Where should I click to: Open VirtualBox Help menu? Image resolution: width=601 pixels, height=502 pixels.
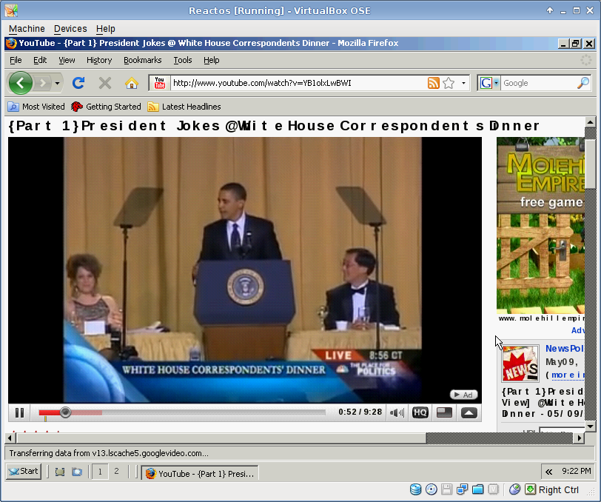pyautogui.click(x=105, y=29)
